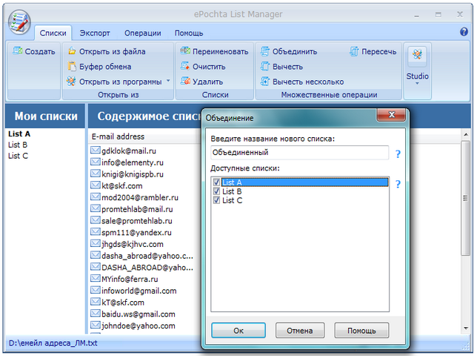The image size is (474, 356).
Task: Click envelope icon next to jhgds@kjhvc.com
Action: (x=96, y=243)
